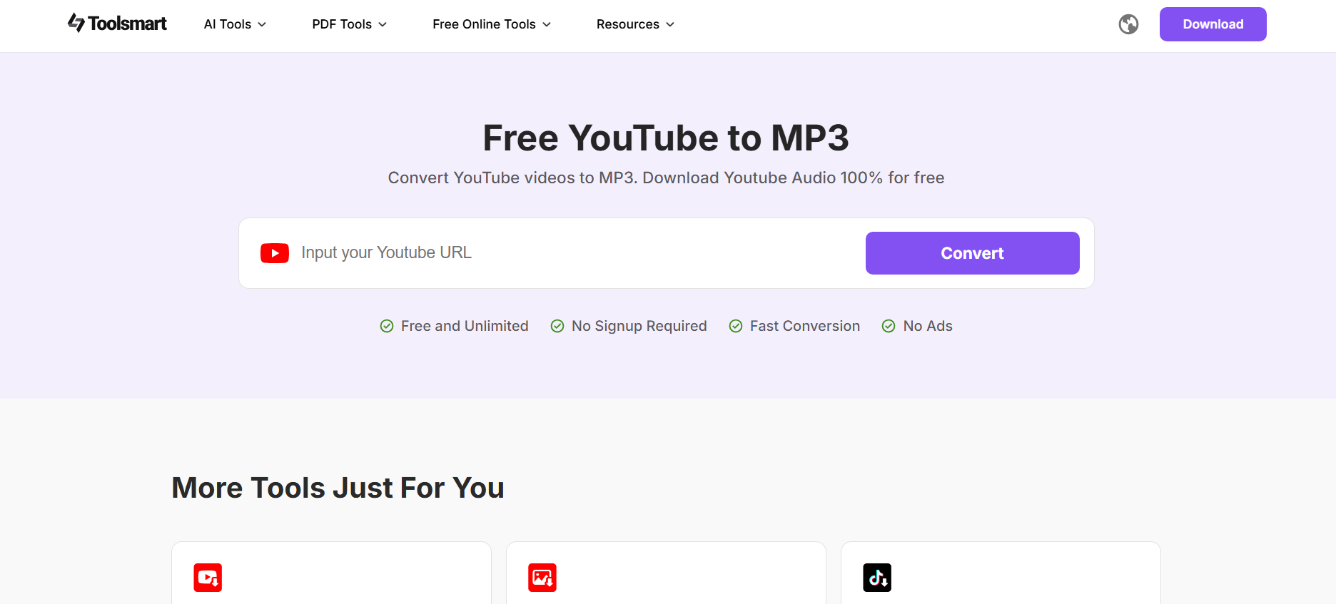Click the Free YouTube to MP3 heading
This screenshot has width=1336, height=604.
coord(666,138)
